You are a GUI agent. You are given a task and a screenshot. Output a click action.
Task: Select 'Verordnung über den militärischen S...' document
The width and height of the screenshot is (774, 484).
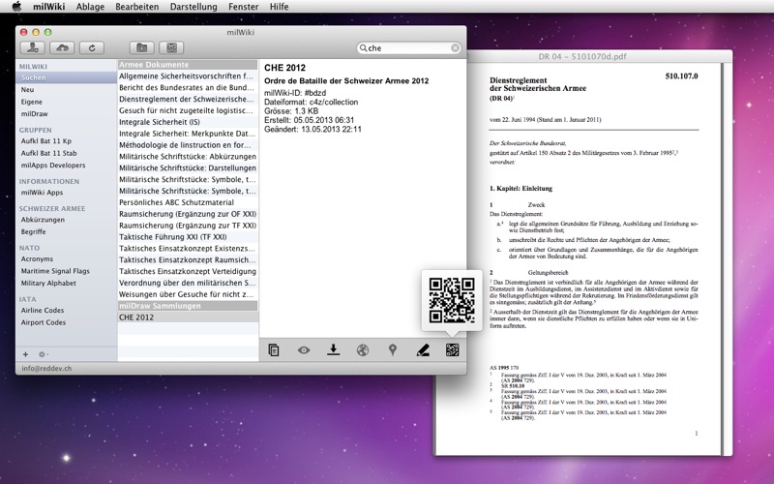(188, 283)
